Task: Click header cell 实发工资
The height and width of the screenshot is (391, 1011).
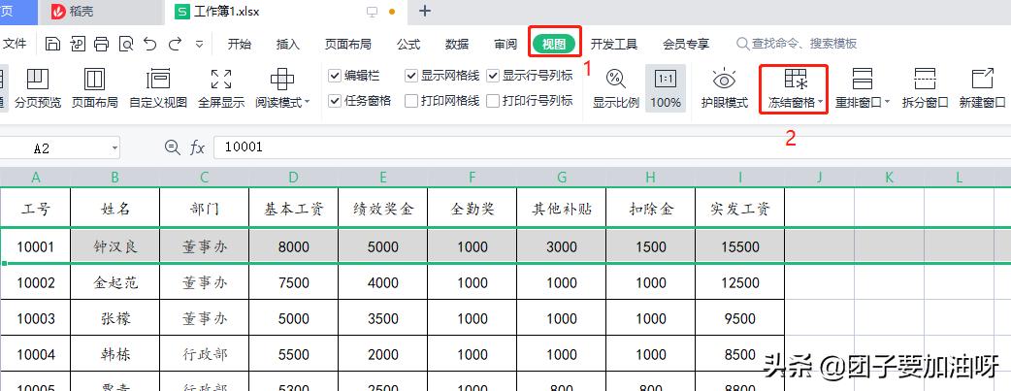Action: tap(740, 209)
